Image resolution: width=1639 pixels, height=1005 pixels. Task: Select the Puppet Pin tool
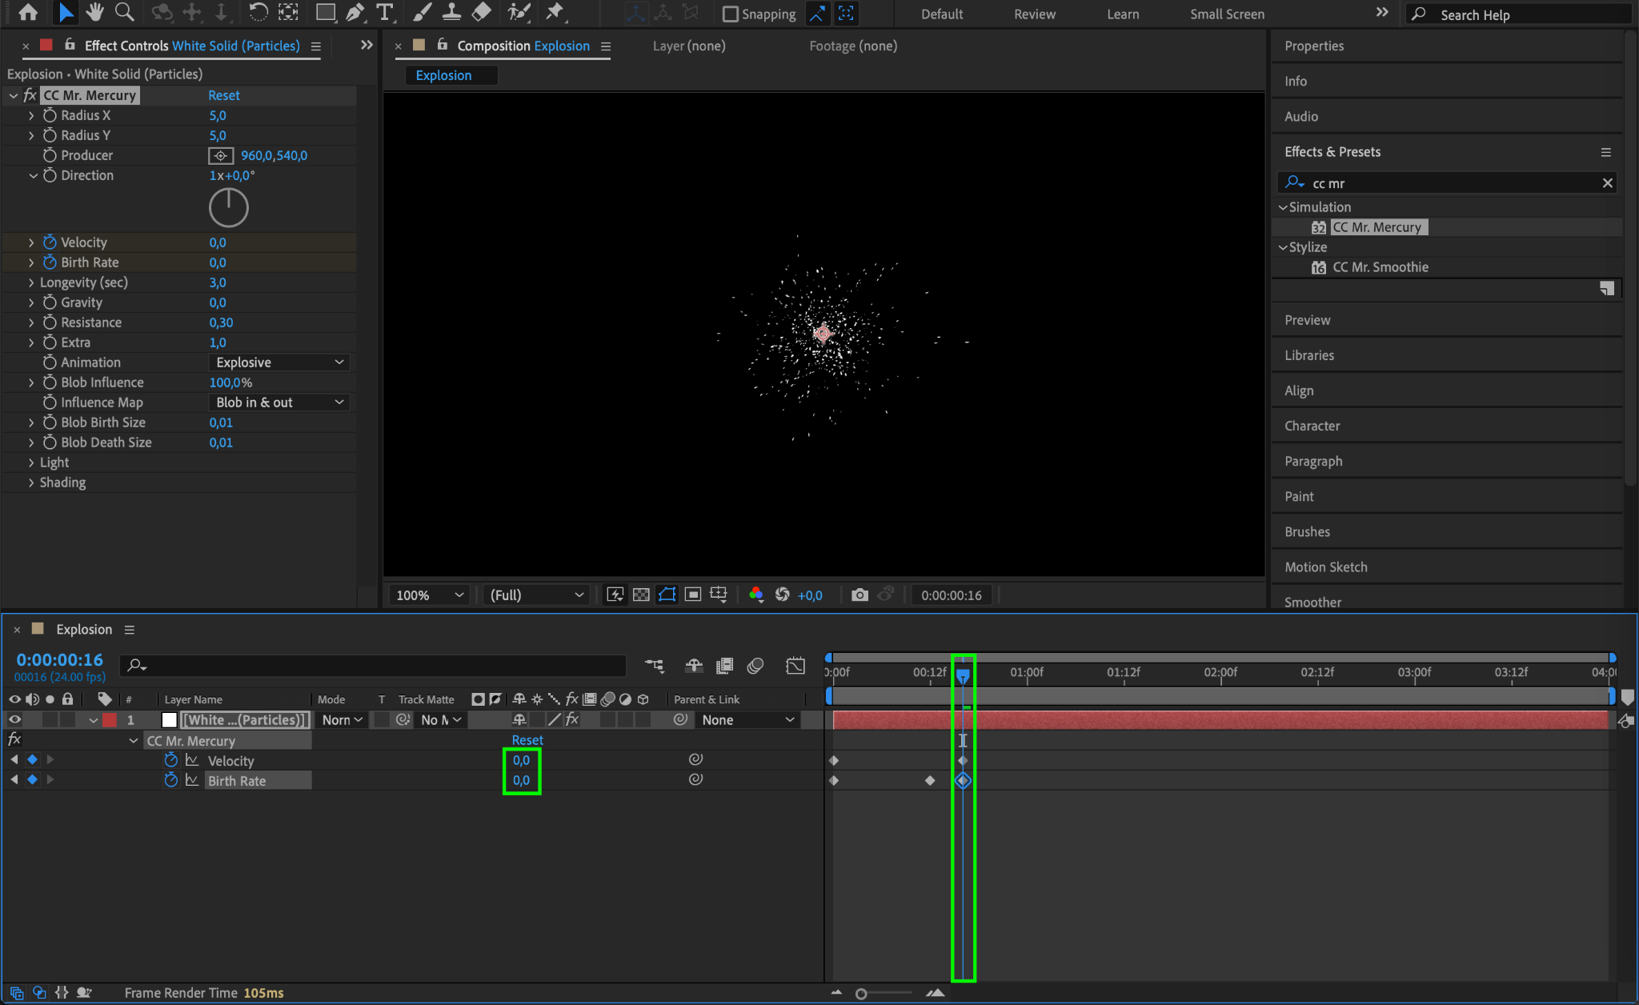click(554, 12)
